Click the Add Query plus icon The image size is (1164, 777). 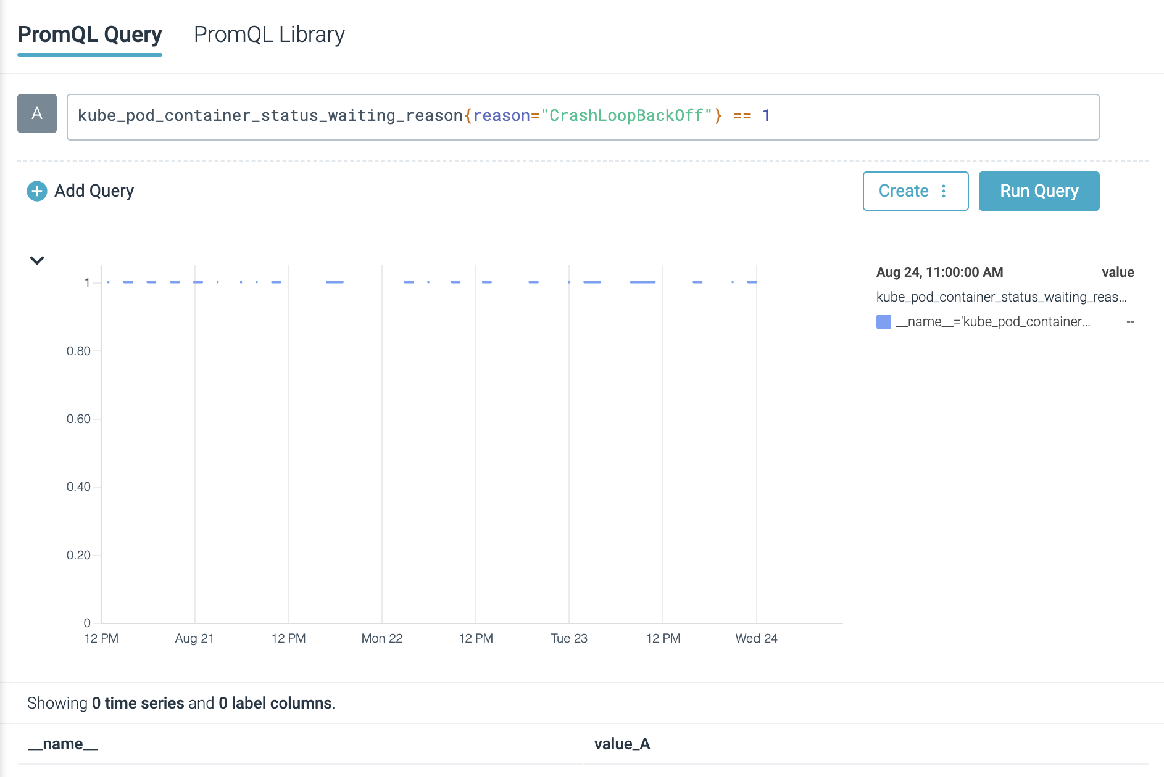point(37,191)
